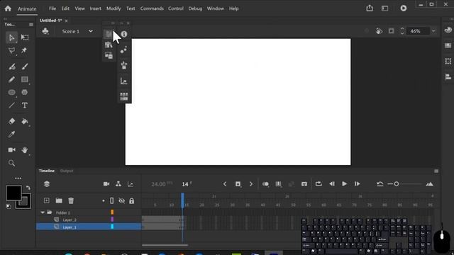Screen dimensions: 454x255
Task: Open the stage zoom percentage dropdown
Action: tap(433, 31)
